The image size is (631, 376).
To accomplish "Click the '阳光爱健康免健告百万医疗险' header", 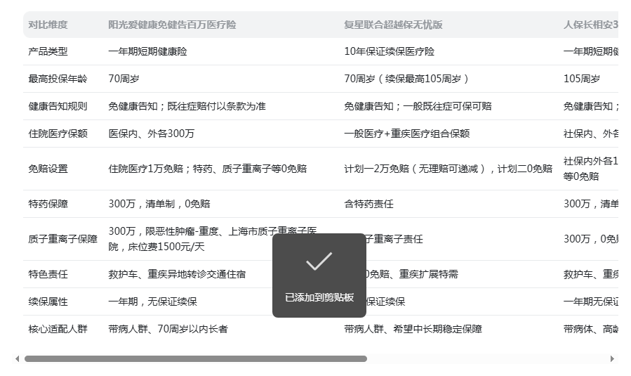I will [172, 25].
